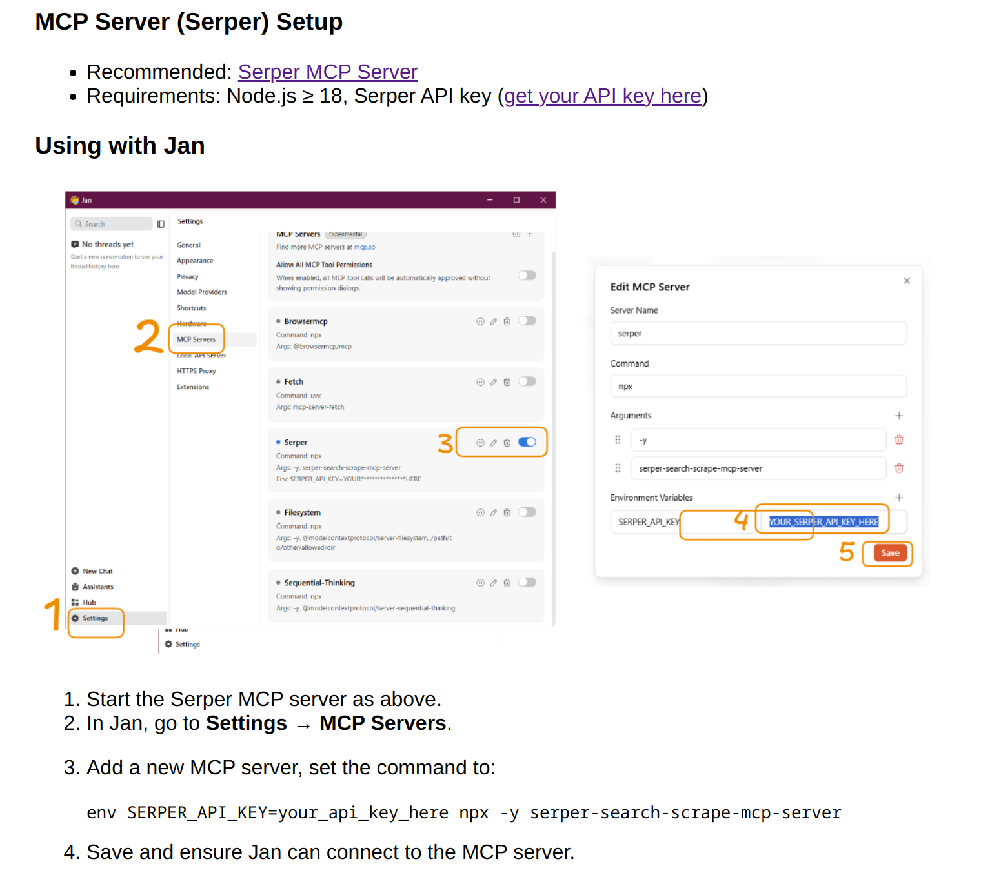The width and height of the screenshot is (990, 886).
Task: Enable the Browsermcp server toggle
Action: pyautogui.click(x=527, y=321)
